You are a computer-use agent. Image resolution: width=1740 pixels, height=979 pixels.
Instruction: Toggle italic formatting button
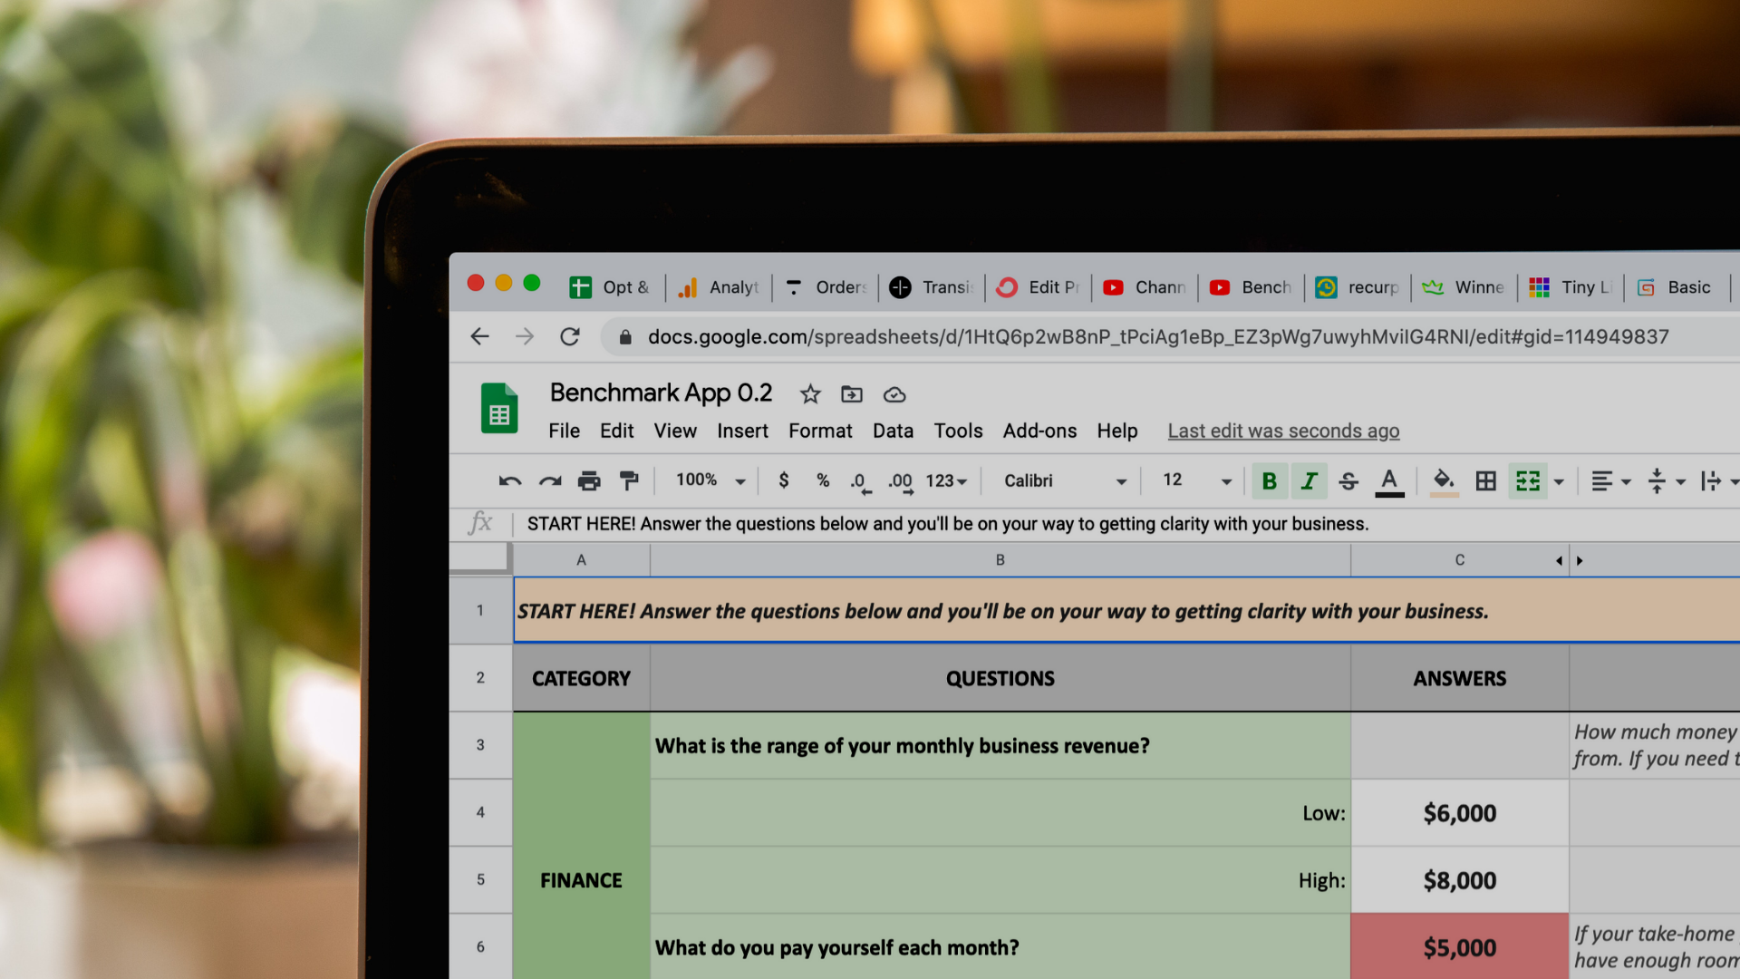pyautogui.click(x=1309, y=481)
